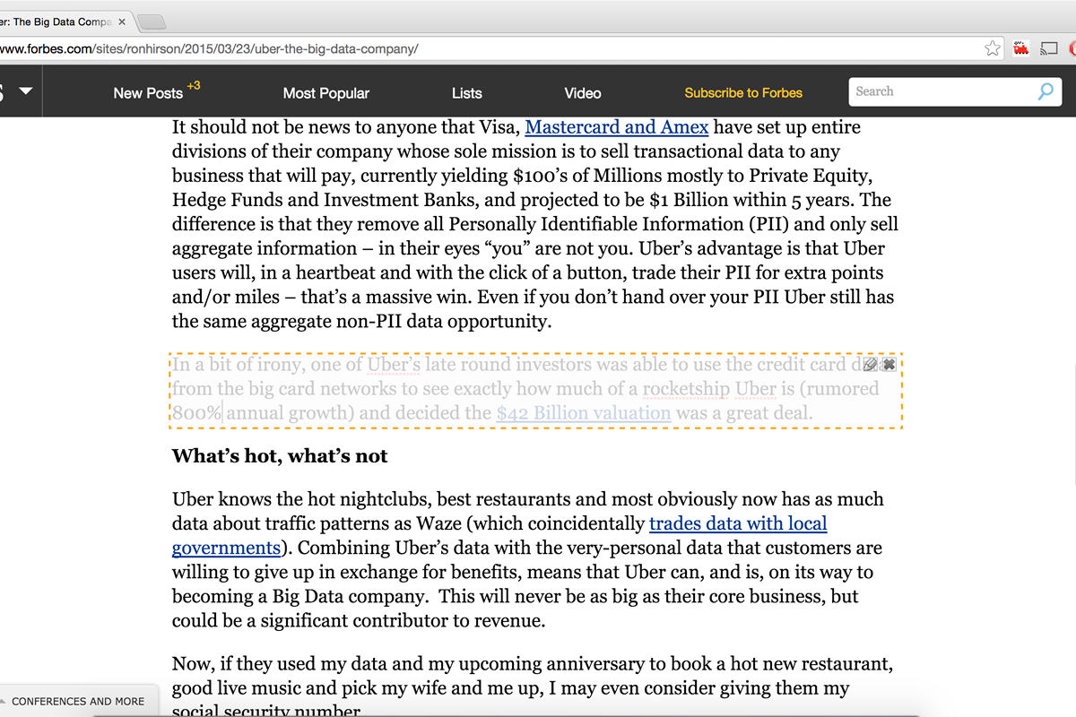Click the +3 badge next to New Posts
1076x717 pixels.
coord(194,86)
